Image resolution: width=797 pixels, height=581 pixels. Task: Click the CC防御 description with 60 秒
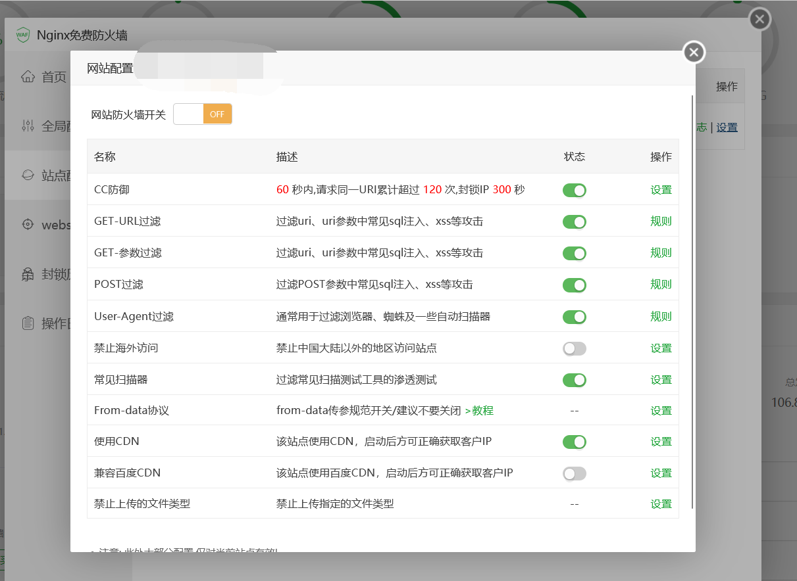[401, 190]
